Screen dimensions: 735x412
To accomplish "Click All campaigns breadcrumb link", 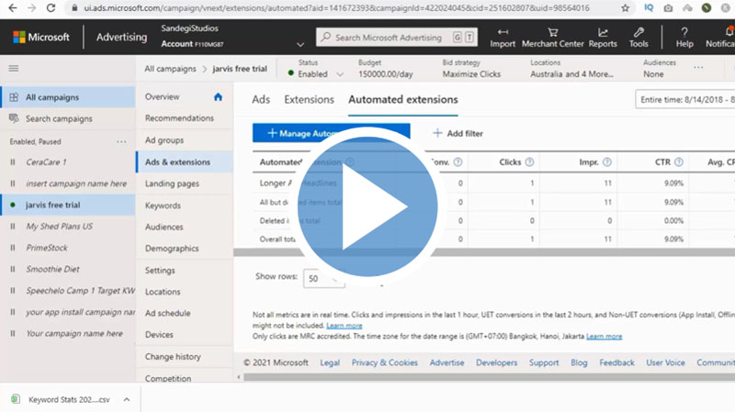I will [x=170, y=69].
